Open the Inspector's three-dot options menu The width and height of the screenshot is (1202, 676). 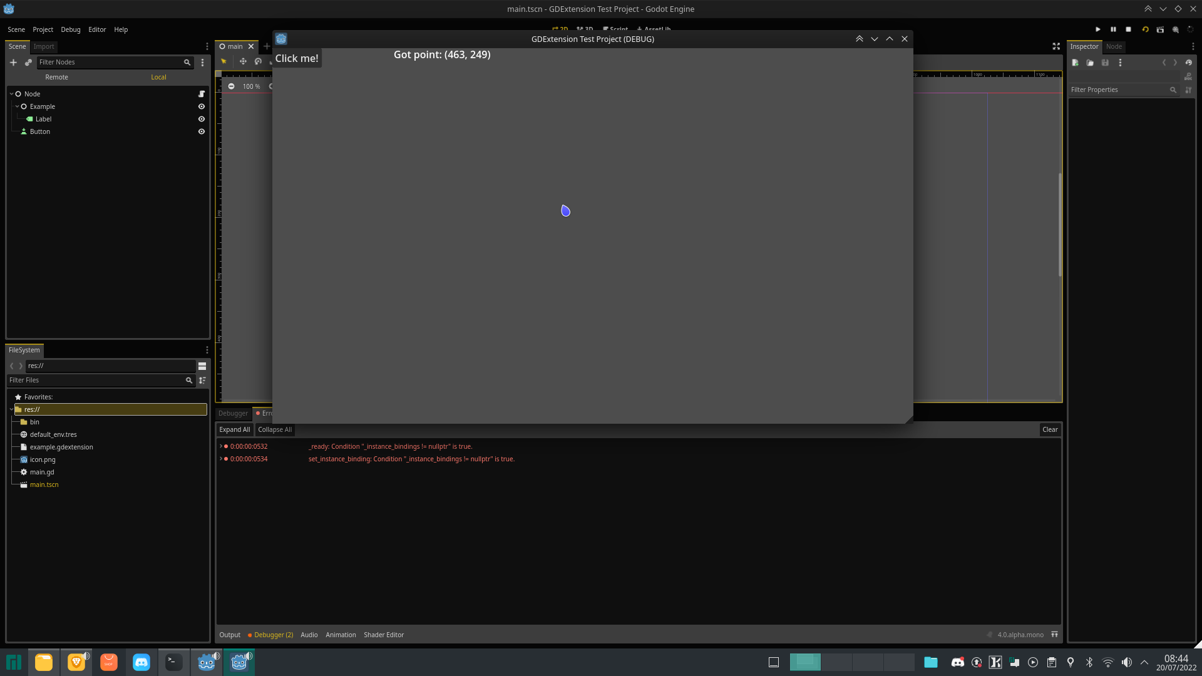[1120, 63]
